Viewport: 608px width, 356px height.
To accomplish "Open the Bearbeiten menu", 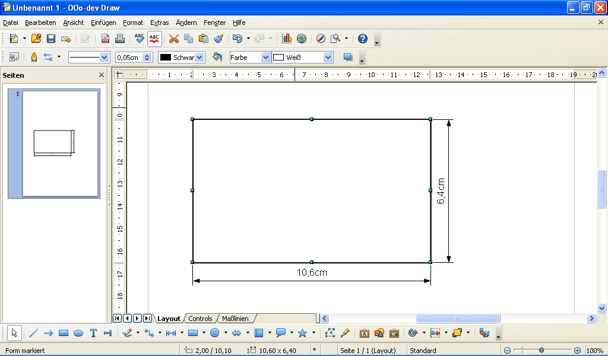I will coord(40,23).
